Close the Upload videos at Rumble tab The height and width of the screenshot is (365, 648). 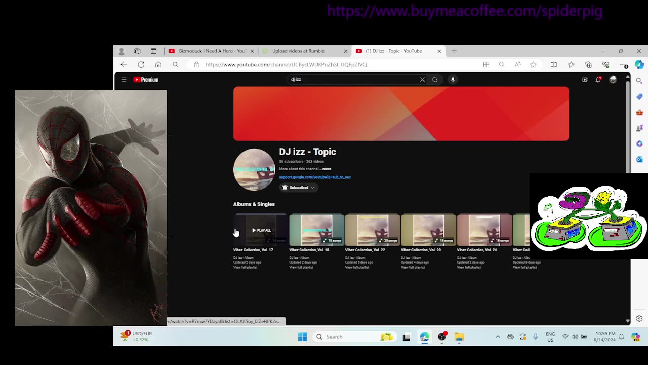click(x=346, y=51)
